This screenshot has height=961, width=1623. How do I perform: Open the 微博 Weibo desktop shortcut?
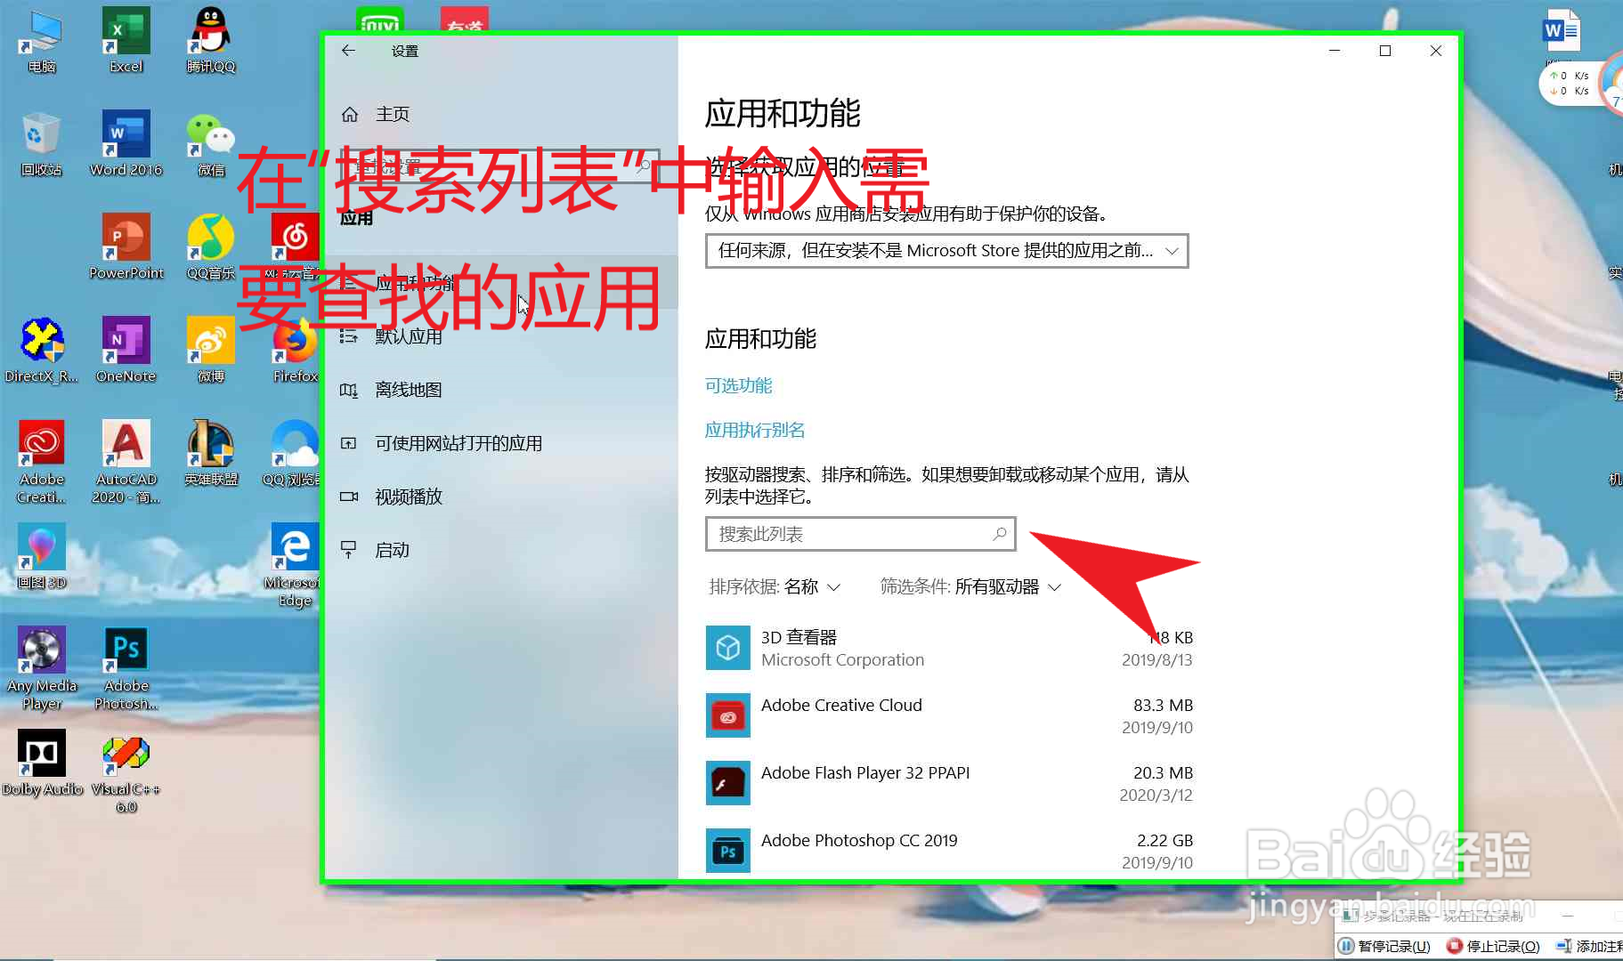coord(211,350)
